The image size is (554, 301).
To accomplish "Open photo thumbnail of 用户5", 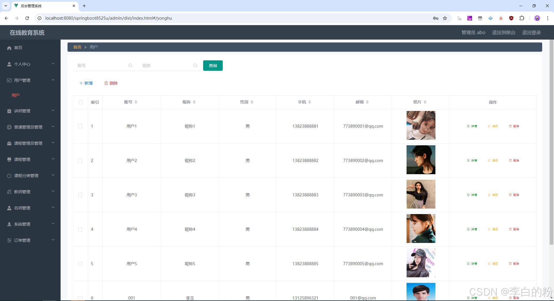I will [x=421, y=263].
